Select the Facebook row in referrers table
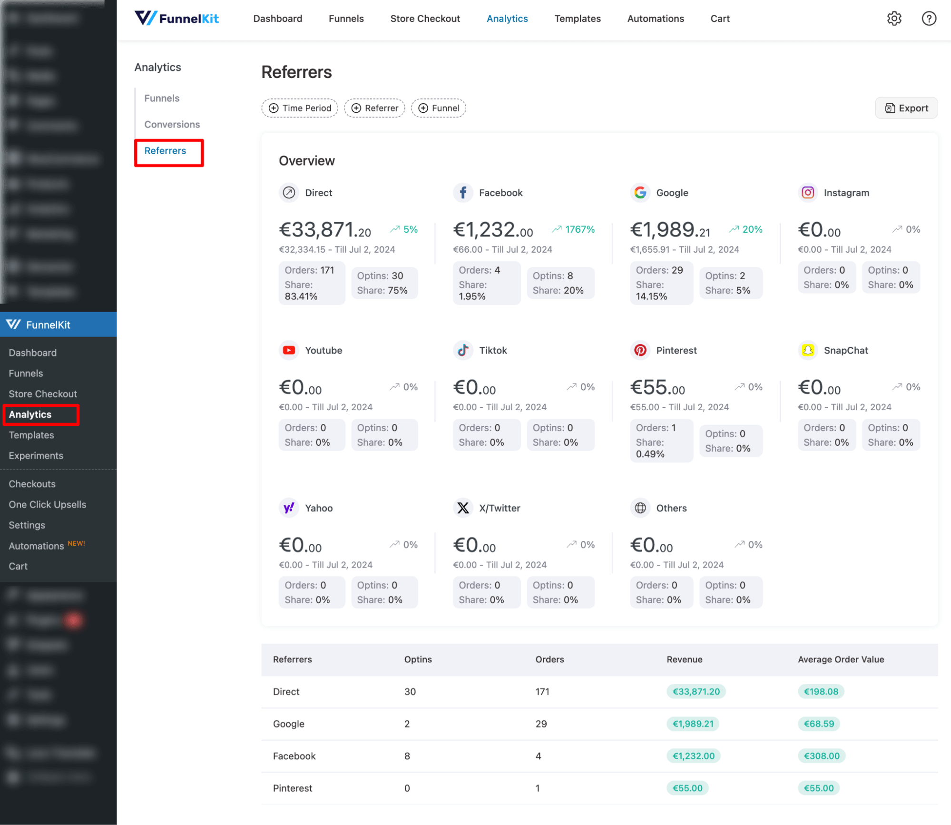951x825 pixels. pyautogui.click(x=599, y=756)
